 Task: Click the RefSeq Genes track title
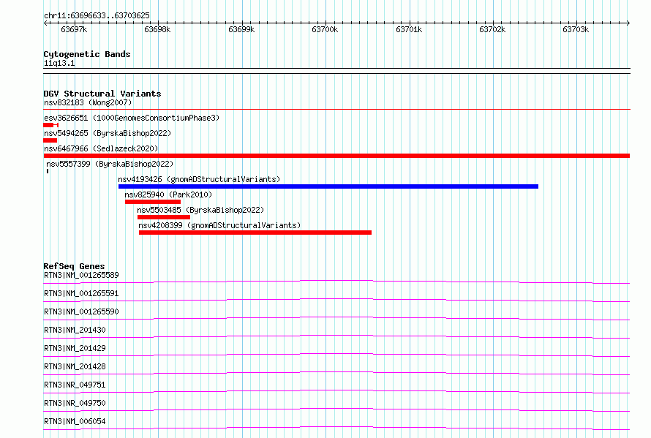[74, 266]
